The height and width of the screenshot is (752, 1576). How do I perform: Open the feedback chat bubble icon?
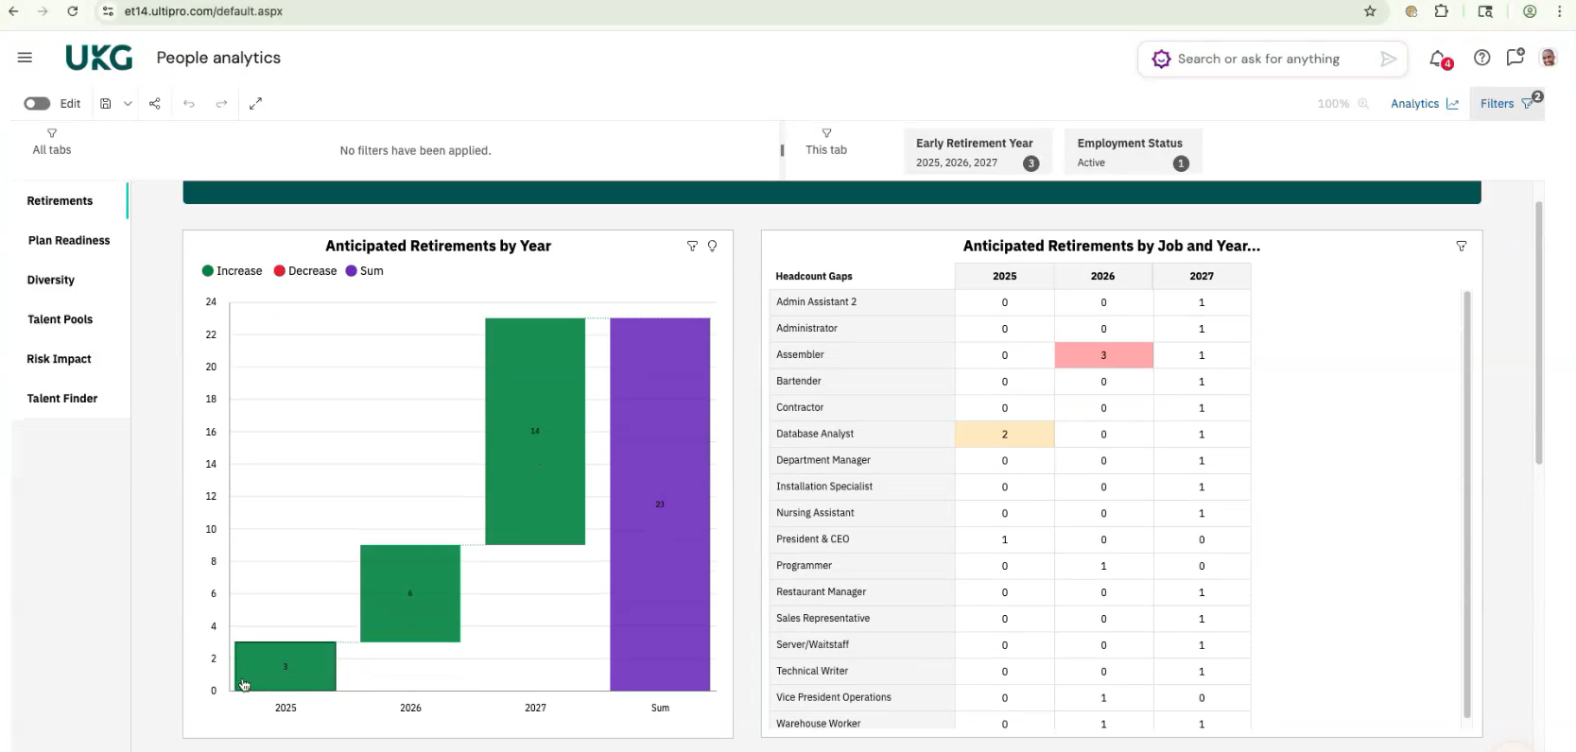pos(1515,58)
